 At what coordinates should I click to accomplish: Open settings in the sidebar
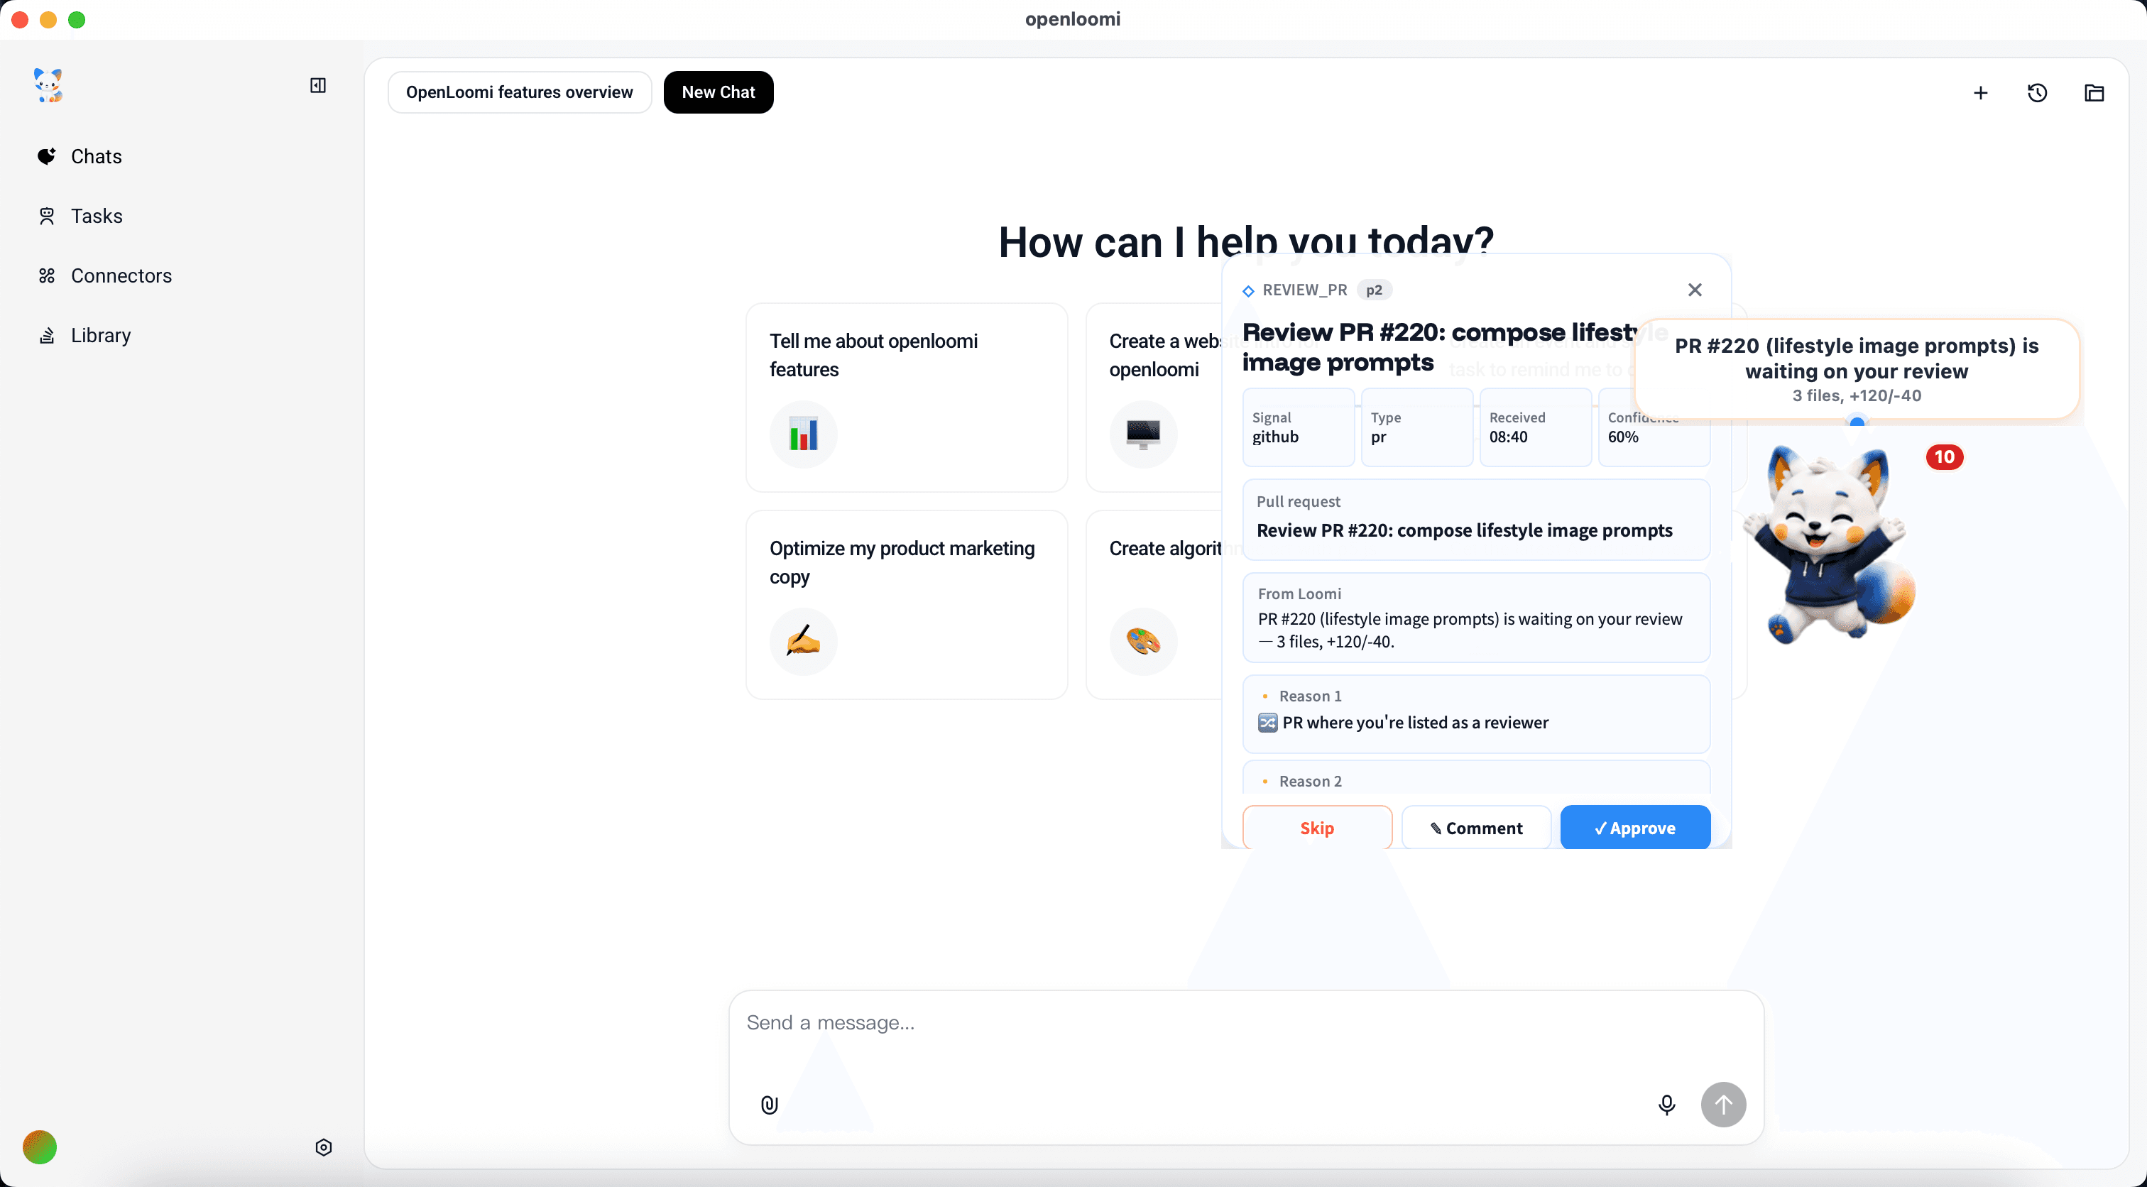tap(323, 1147)
